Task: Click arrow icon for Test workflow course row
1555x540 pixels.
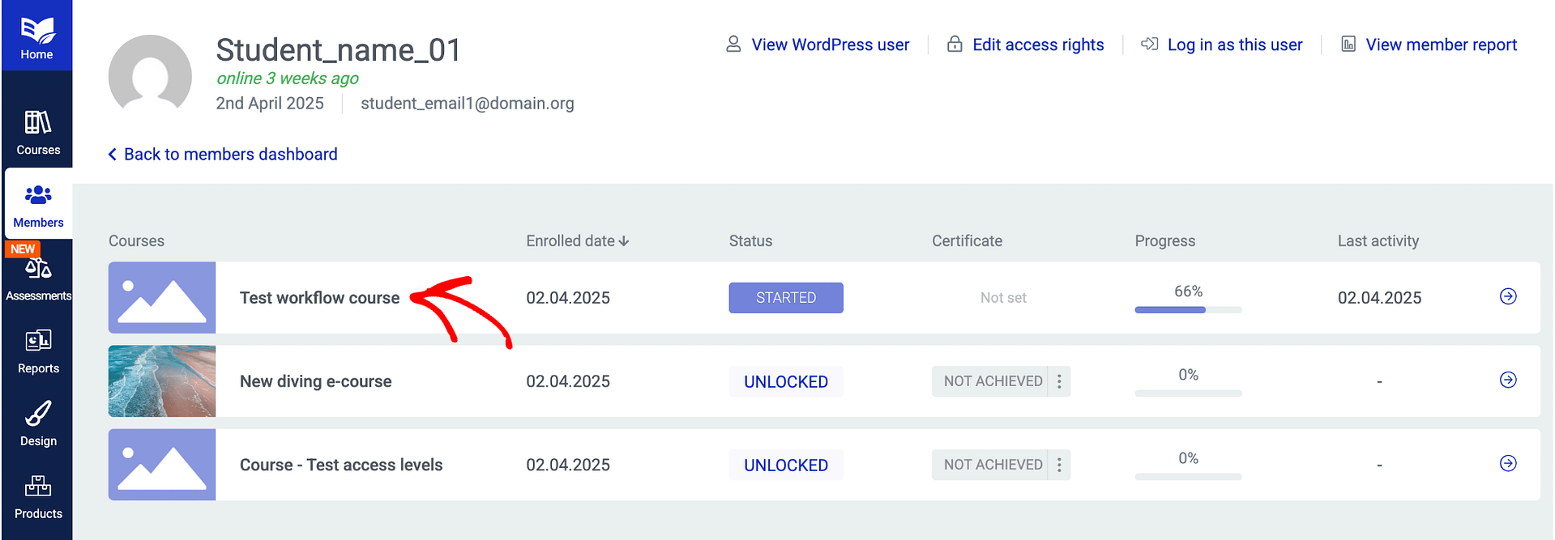Action: pyautogui.click(x=1507, y=297)
